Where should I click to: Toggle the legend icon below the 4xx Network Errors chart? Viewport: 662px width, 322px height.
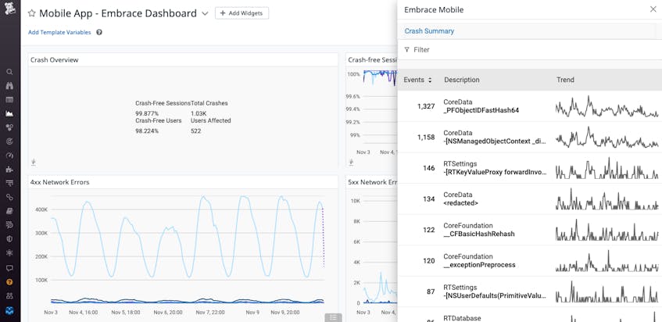tap(333, 317)
